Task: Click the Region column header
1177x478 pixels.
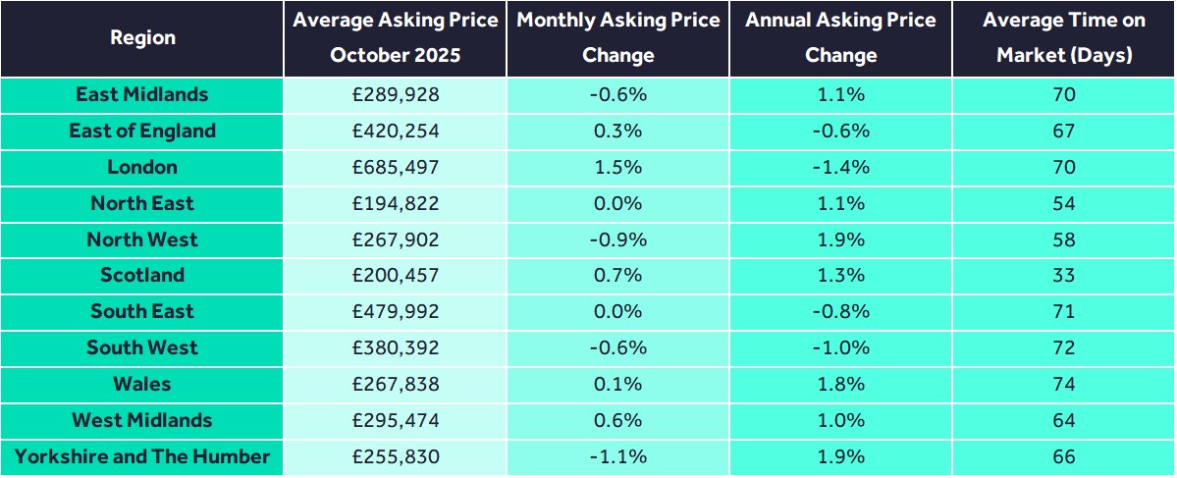Action: click(x=142, y=38)
